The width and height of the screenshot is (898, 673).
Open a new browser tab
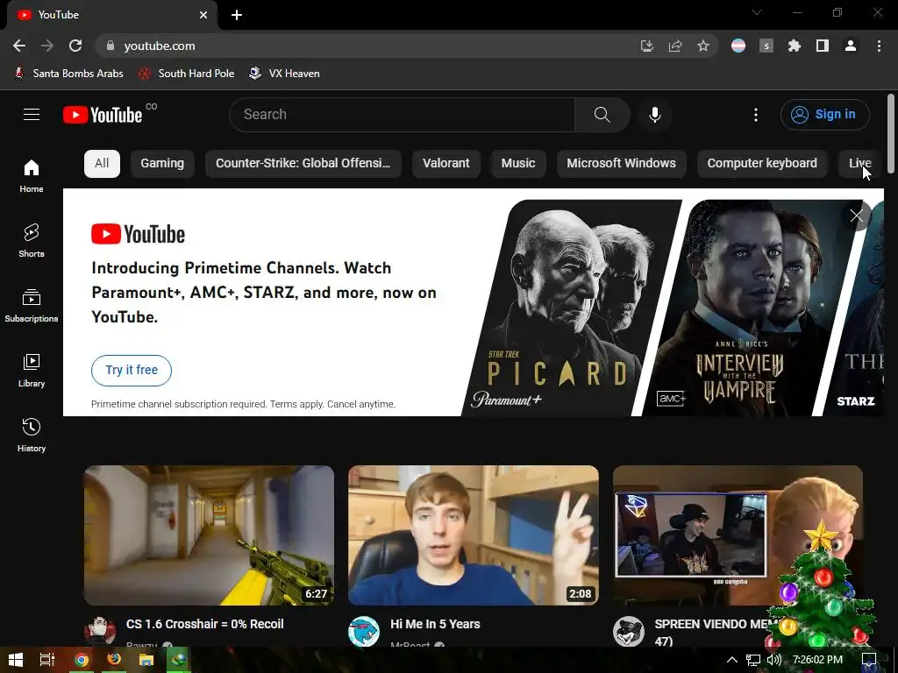237,15
